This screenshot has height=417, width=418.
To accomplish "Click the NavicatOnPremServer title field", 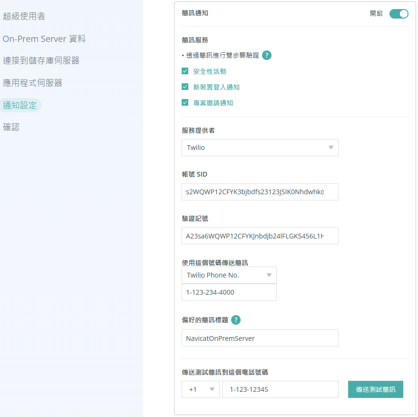I will pos(260,338).
